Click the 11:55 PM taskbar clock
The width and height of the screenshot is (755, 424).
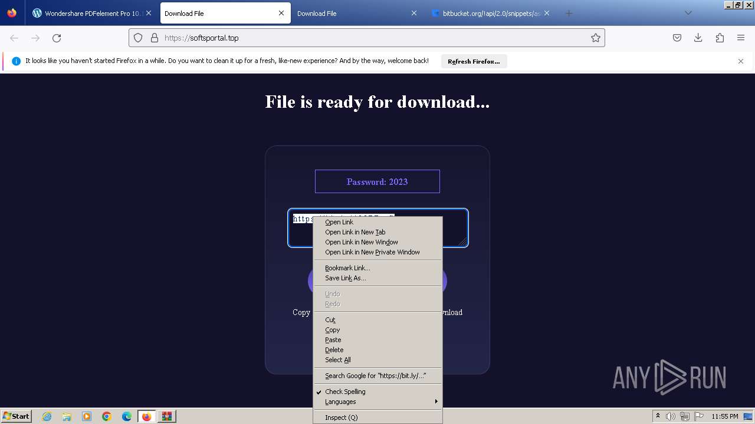[x=725, y=416]
